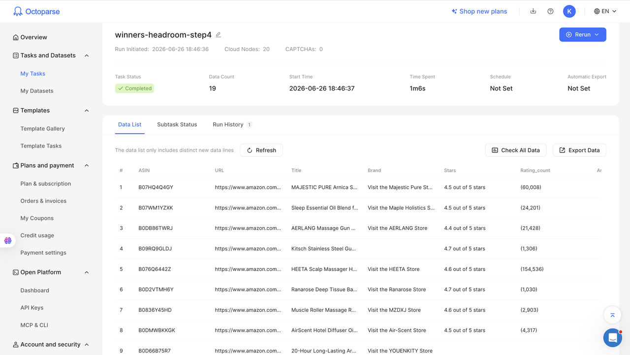Click ASIN cell B0836Y45HD
Image resolution: width=630 pixels, height=355 pixels.
point(155,310)
